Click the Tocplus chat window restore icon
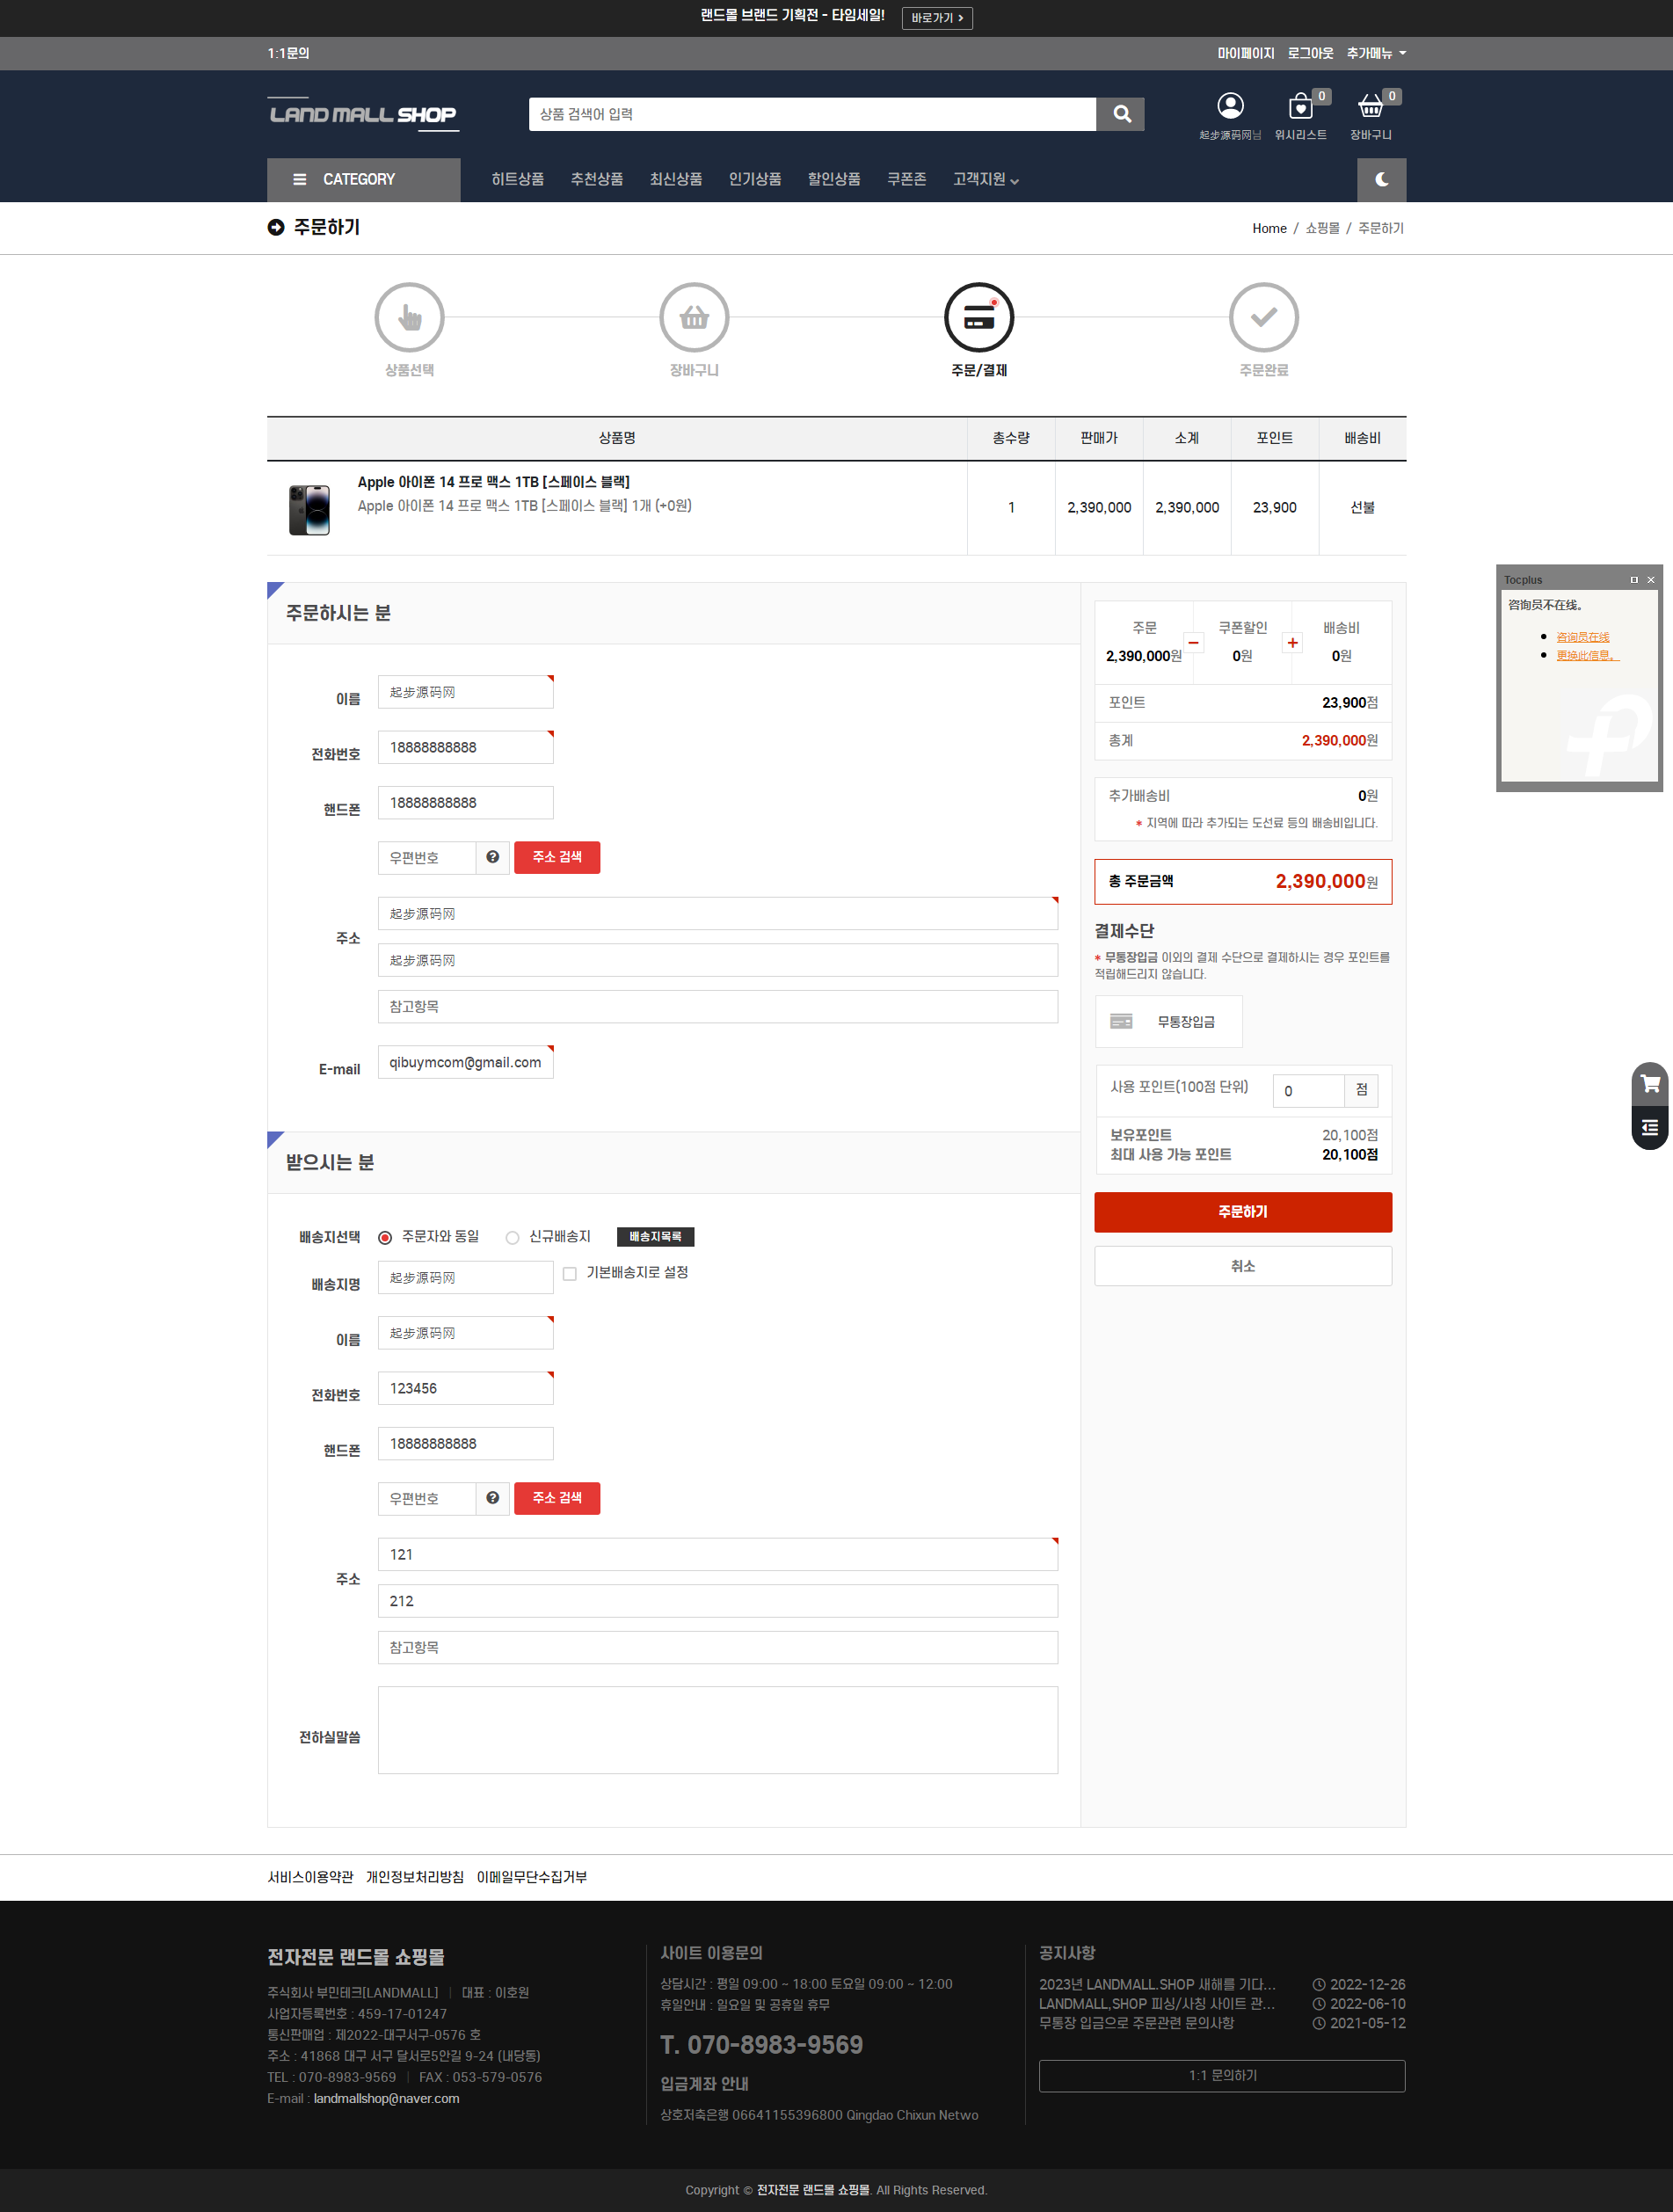This screenshot has width=1673, height=2212. click(1634, 580)
